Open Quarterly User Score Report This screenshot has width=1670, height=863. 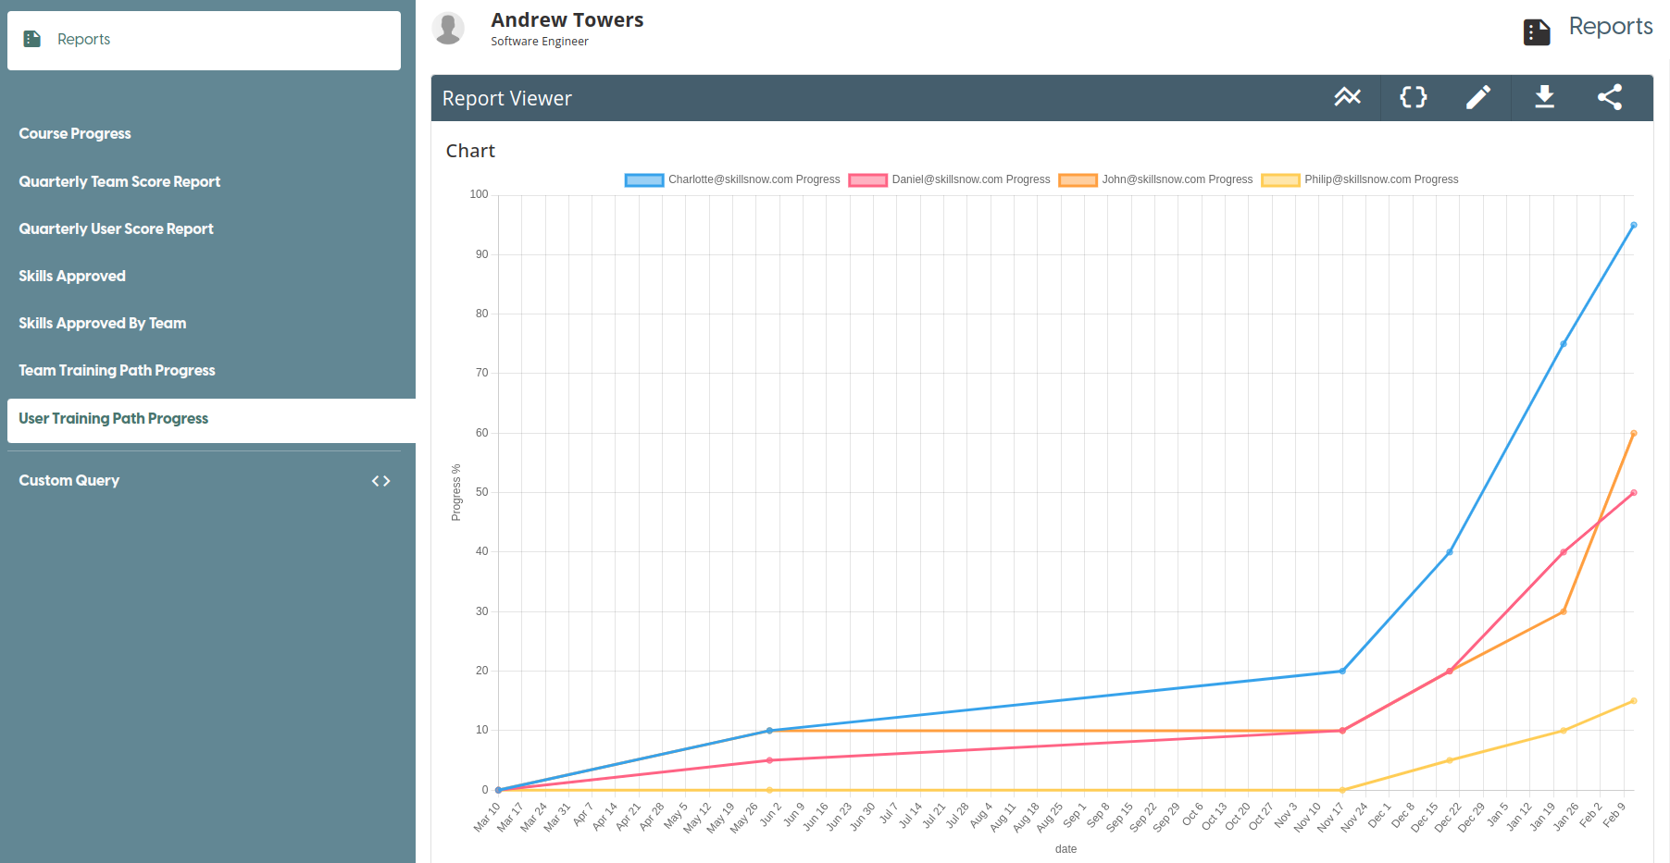point(116,229)
